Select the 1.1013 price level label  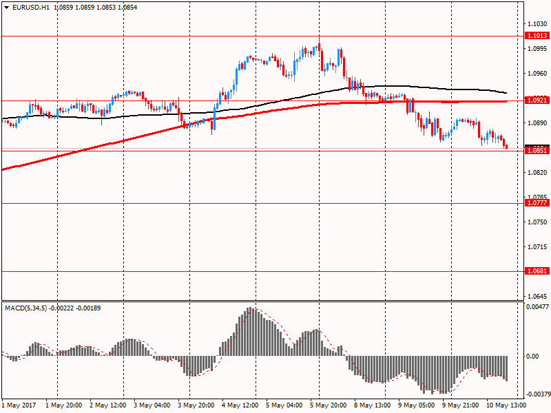point(537,36)
